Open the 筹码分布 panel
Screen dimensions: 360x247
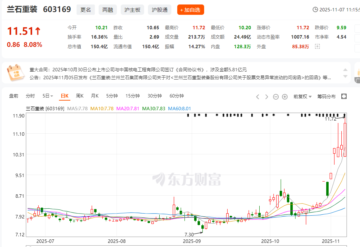[326, 96]
